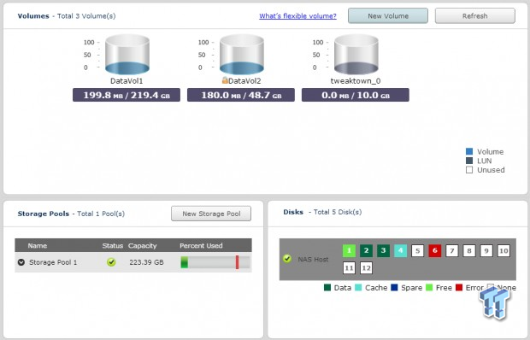Image resolution: width=530 pixels, height=340 pixels.
Task: Select empty disk slot 9
Action: point(486,251)
